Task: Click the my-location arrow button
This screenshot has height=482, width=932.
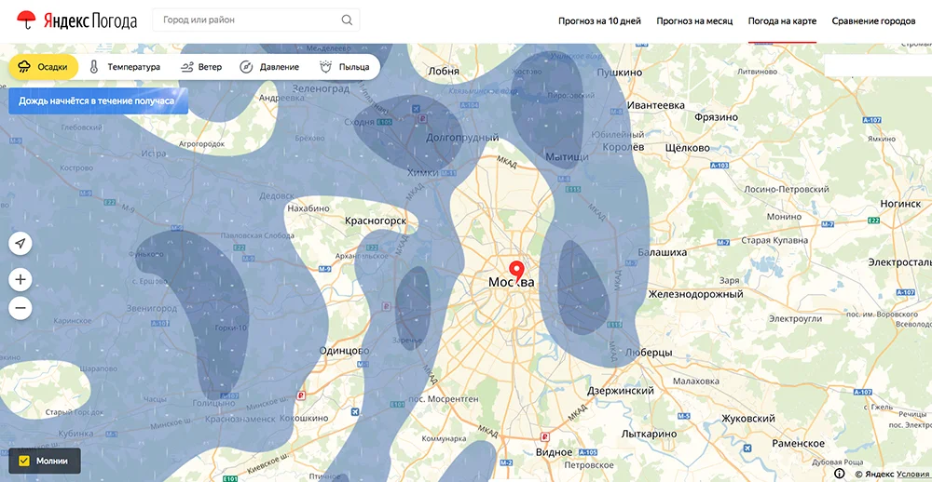Action: click(21, 244)
